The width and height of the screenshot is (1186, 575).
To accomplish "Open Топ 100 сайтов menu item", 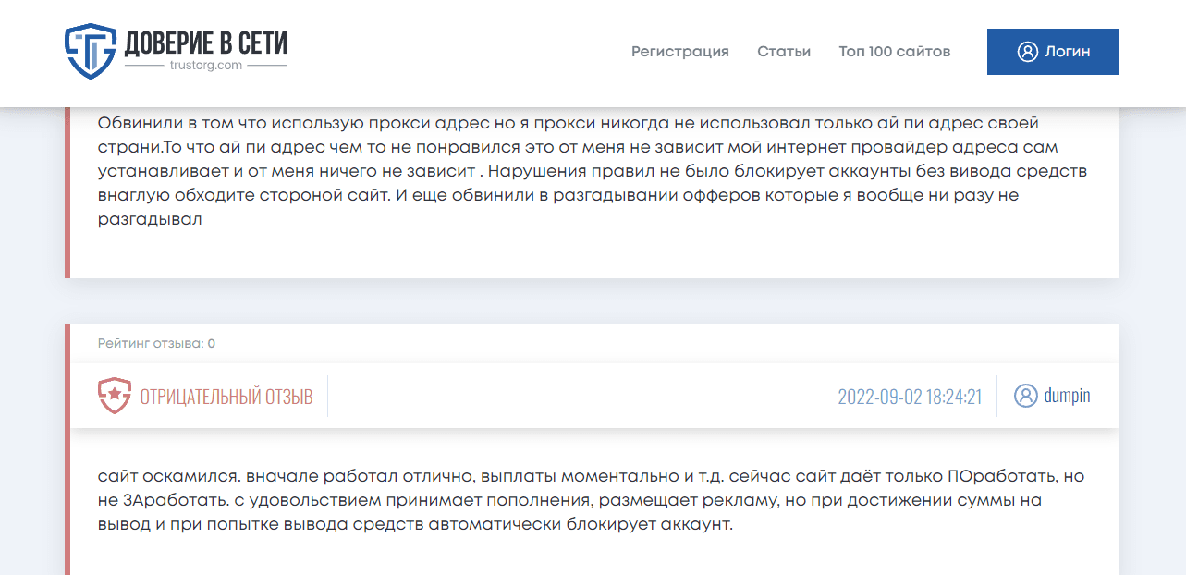I will [894, 52].
